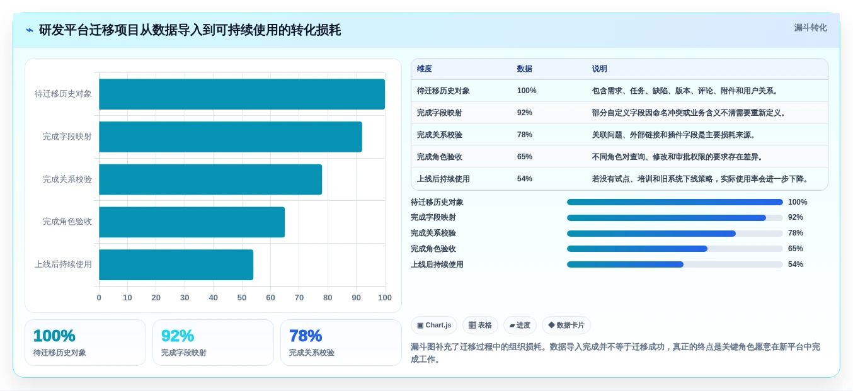Click the 数据卡片 tag chip
The width and height of the screenshot is (853, 391).
566,326
